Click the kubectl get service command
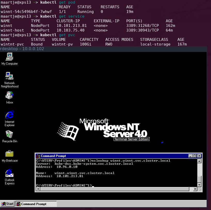211x210 pixels. [62, 17]
